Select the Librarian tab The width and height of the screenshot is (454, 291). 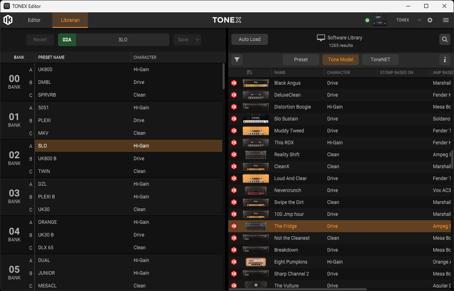(x=70, y=20)
